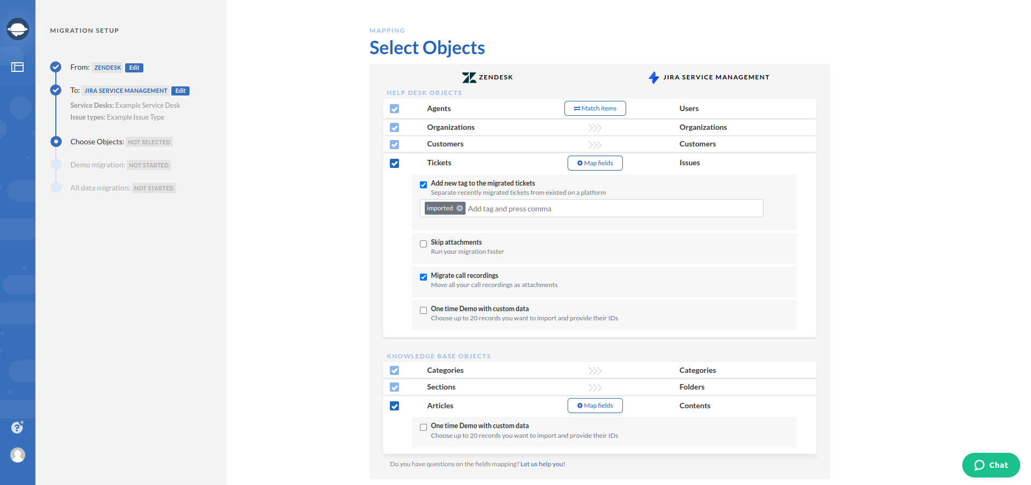1031x485 pixels.
Task: Click the completed 'From' step circle
Action: (x=56, y=67)
